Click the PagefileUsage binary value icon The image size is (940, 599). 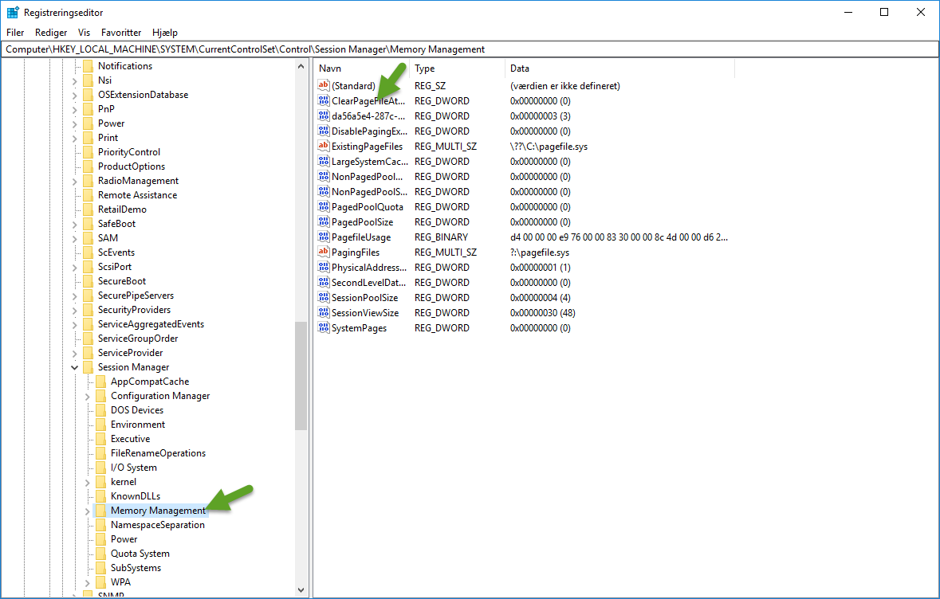pyautogui.click(x=324, y=237)
